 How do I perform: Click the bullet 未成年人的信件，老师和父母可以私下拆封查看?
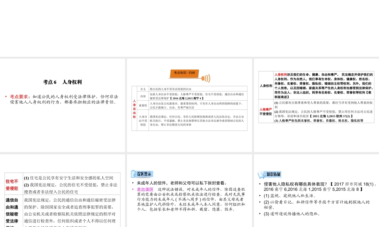182,183
